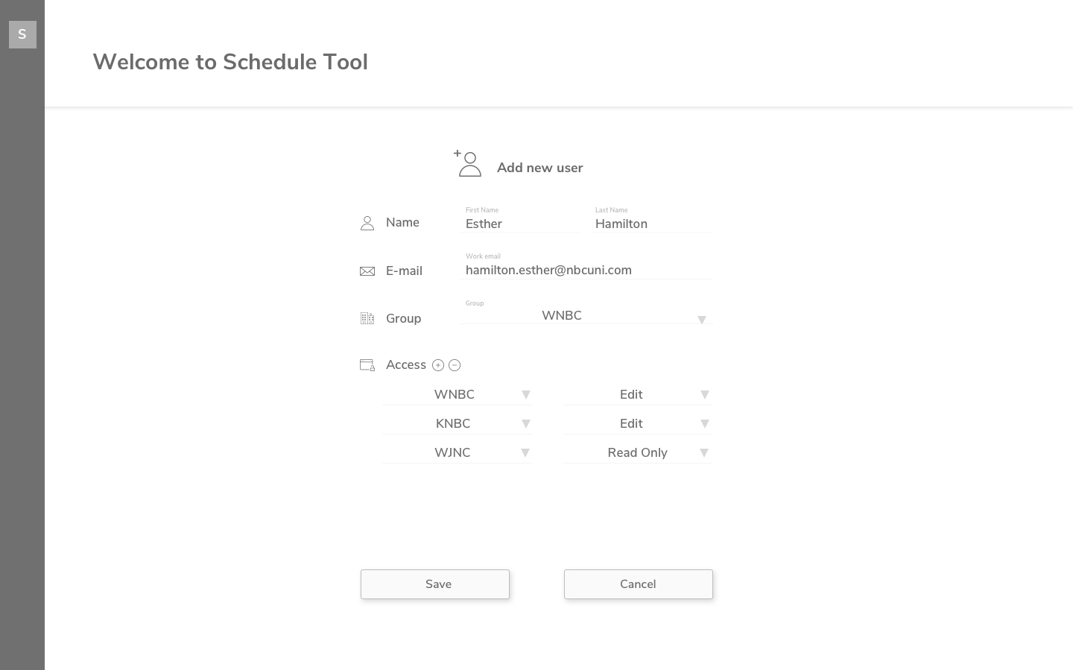
Task: Open the Edit permission dropdown for KNBC
Action: click(x=638, y=423)
